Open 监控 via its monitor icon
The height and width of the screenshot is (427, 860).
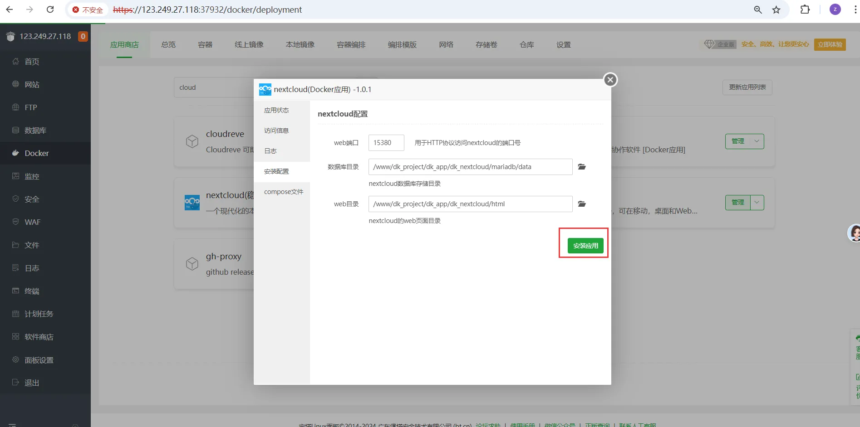[15, 176]
